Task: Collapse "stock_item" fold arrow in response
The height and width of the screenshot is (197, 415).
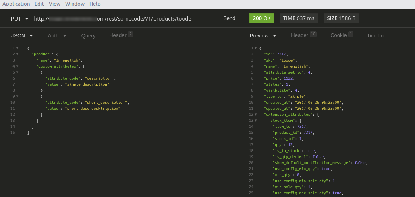Action: [256, 121]
